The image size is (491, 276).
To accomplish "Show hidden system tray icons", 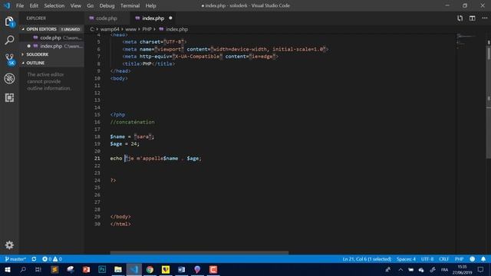I will (400, 269).
